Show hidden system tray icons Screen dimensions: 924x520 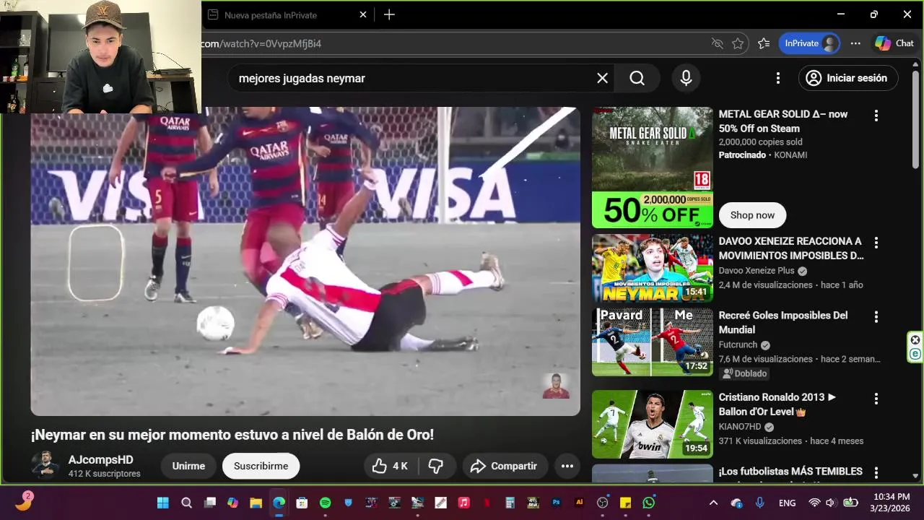coord(713,503)
